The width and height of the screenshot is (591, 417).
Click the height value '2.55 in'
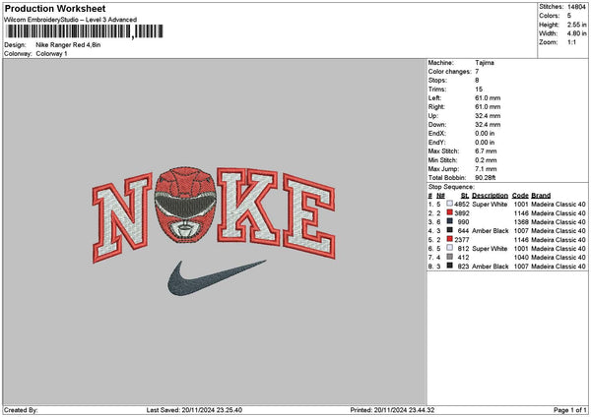(x=576, y=25)
